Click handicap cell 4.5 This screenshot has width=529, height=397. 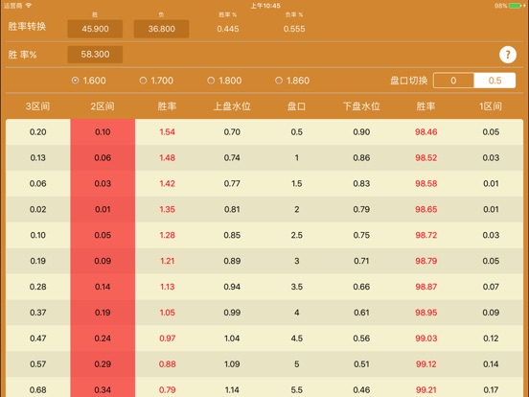(296, 339)
